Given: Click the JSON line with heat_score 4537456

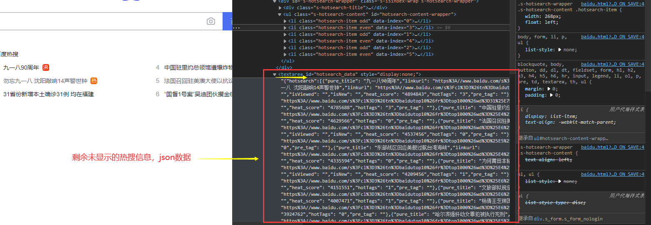Looking at the screenshot, I should 395,134.
